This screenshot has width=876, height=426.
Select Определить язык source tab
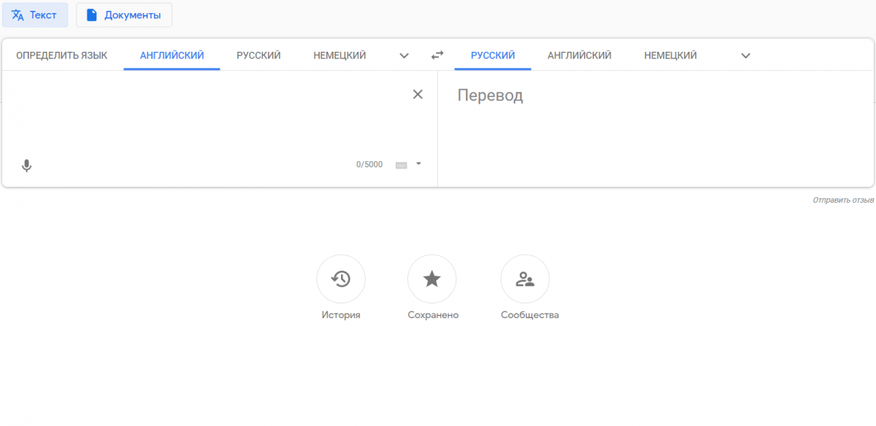(x=62, y=55)
